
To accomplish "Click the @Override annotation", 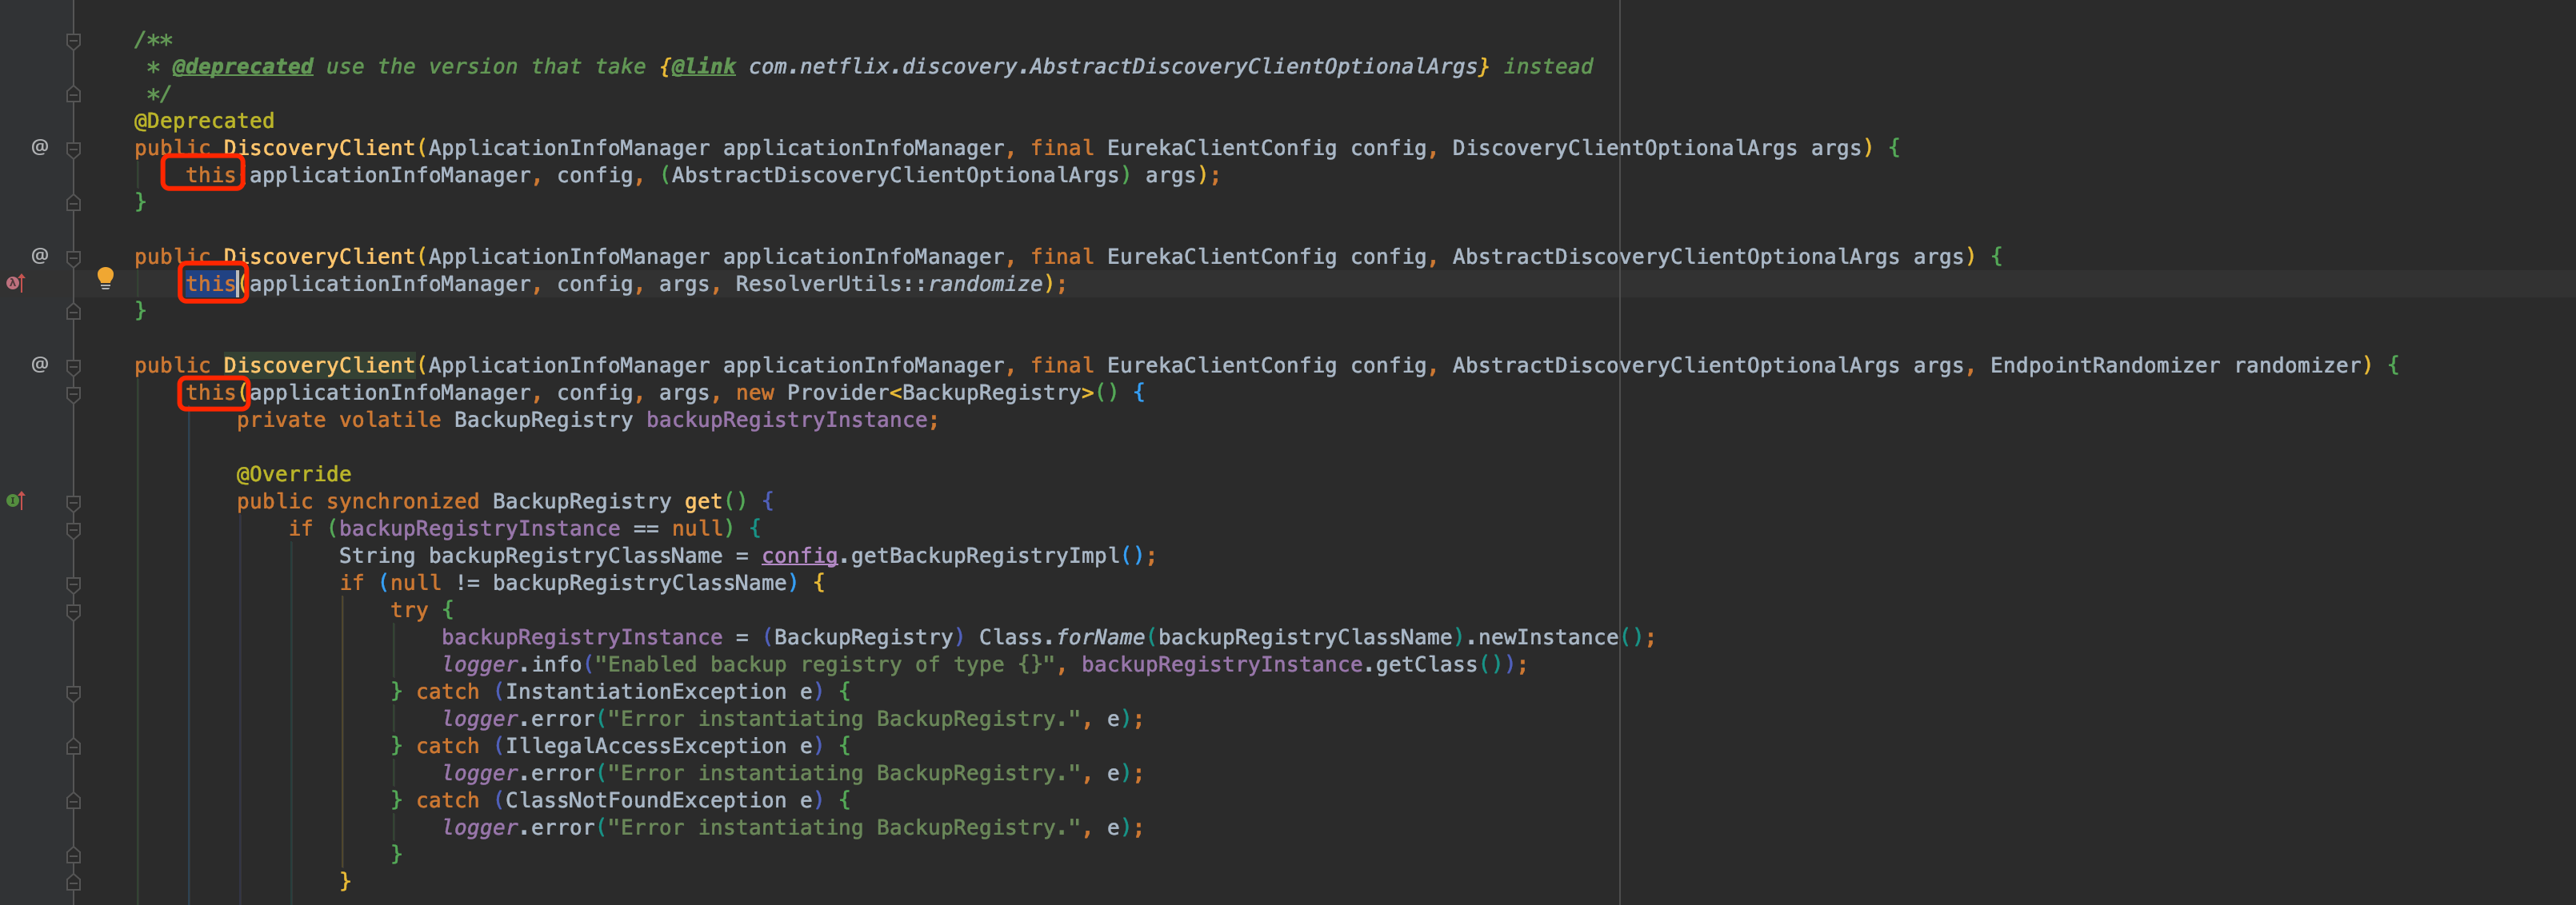I will tap(293, 474).
